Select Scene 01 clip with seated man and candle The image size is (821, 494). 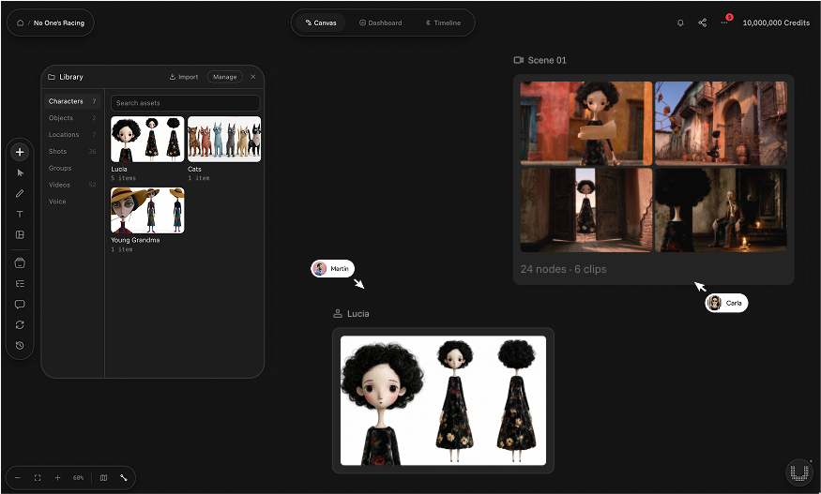coord(721,210)
